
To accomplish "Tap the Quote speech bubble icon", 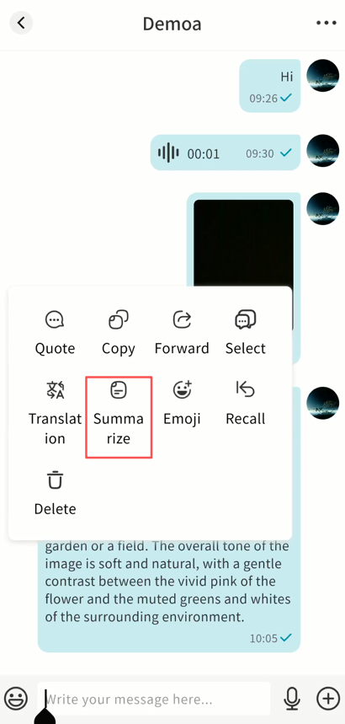I will click(55, 320).
